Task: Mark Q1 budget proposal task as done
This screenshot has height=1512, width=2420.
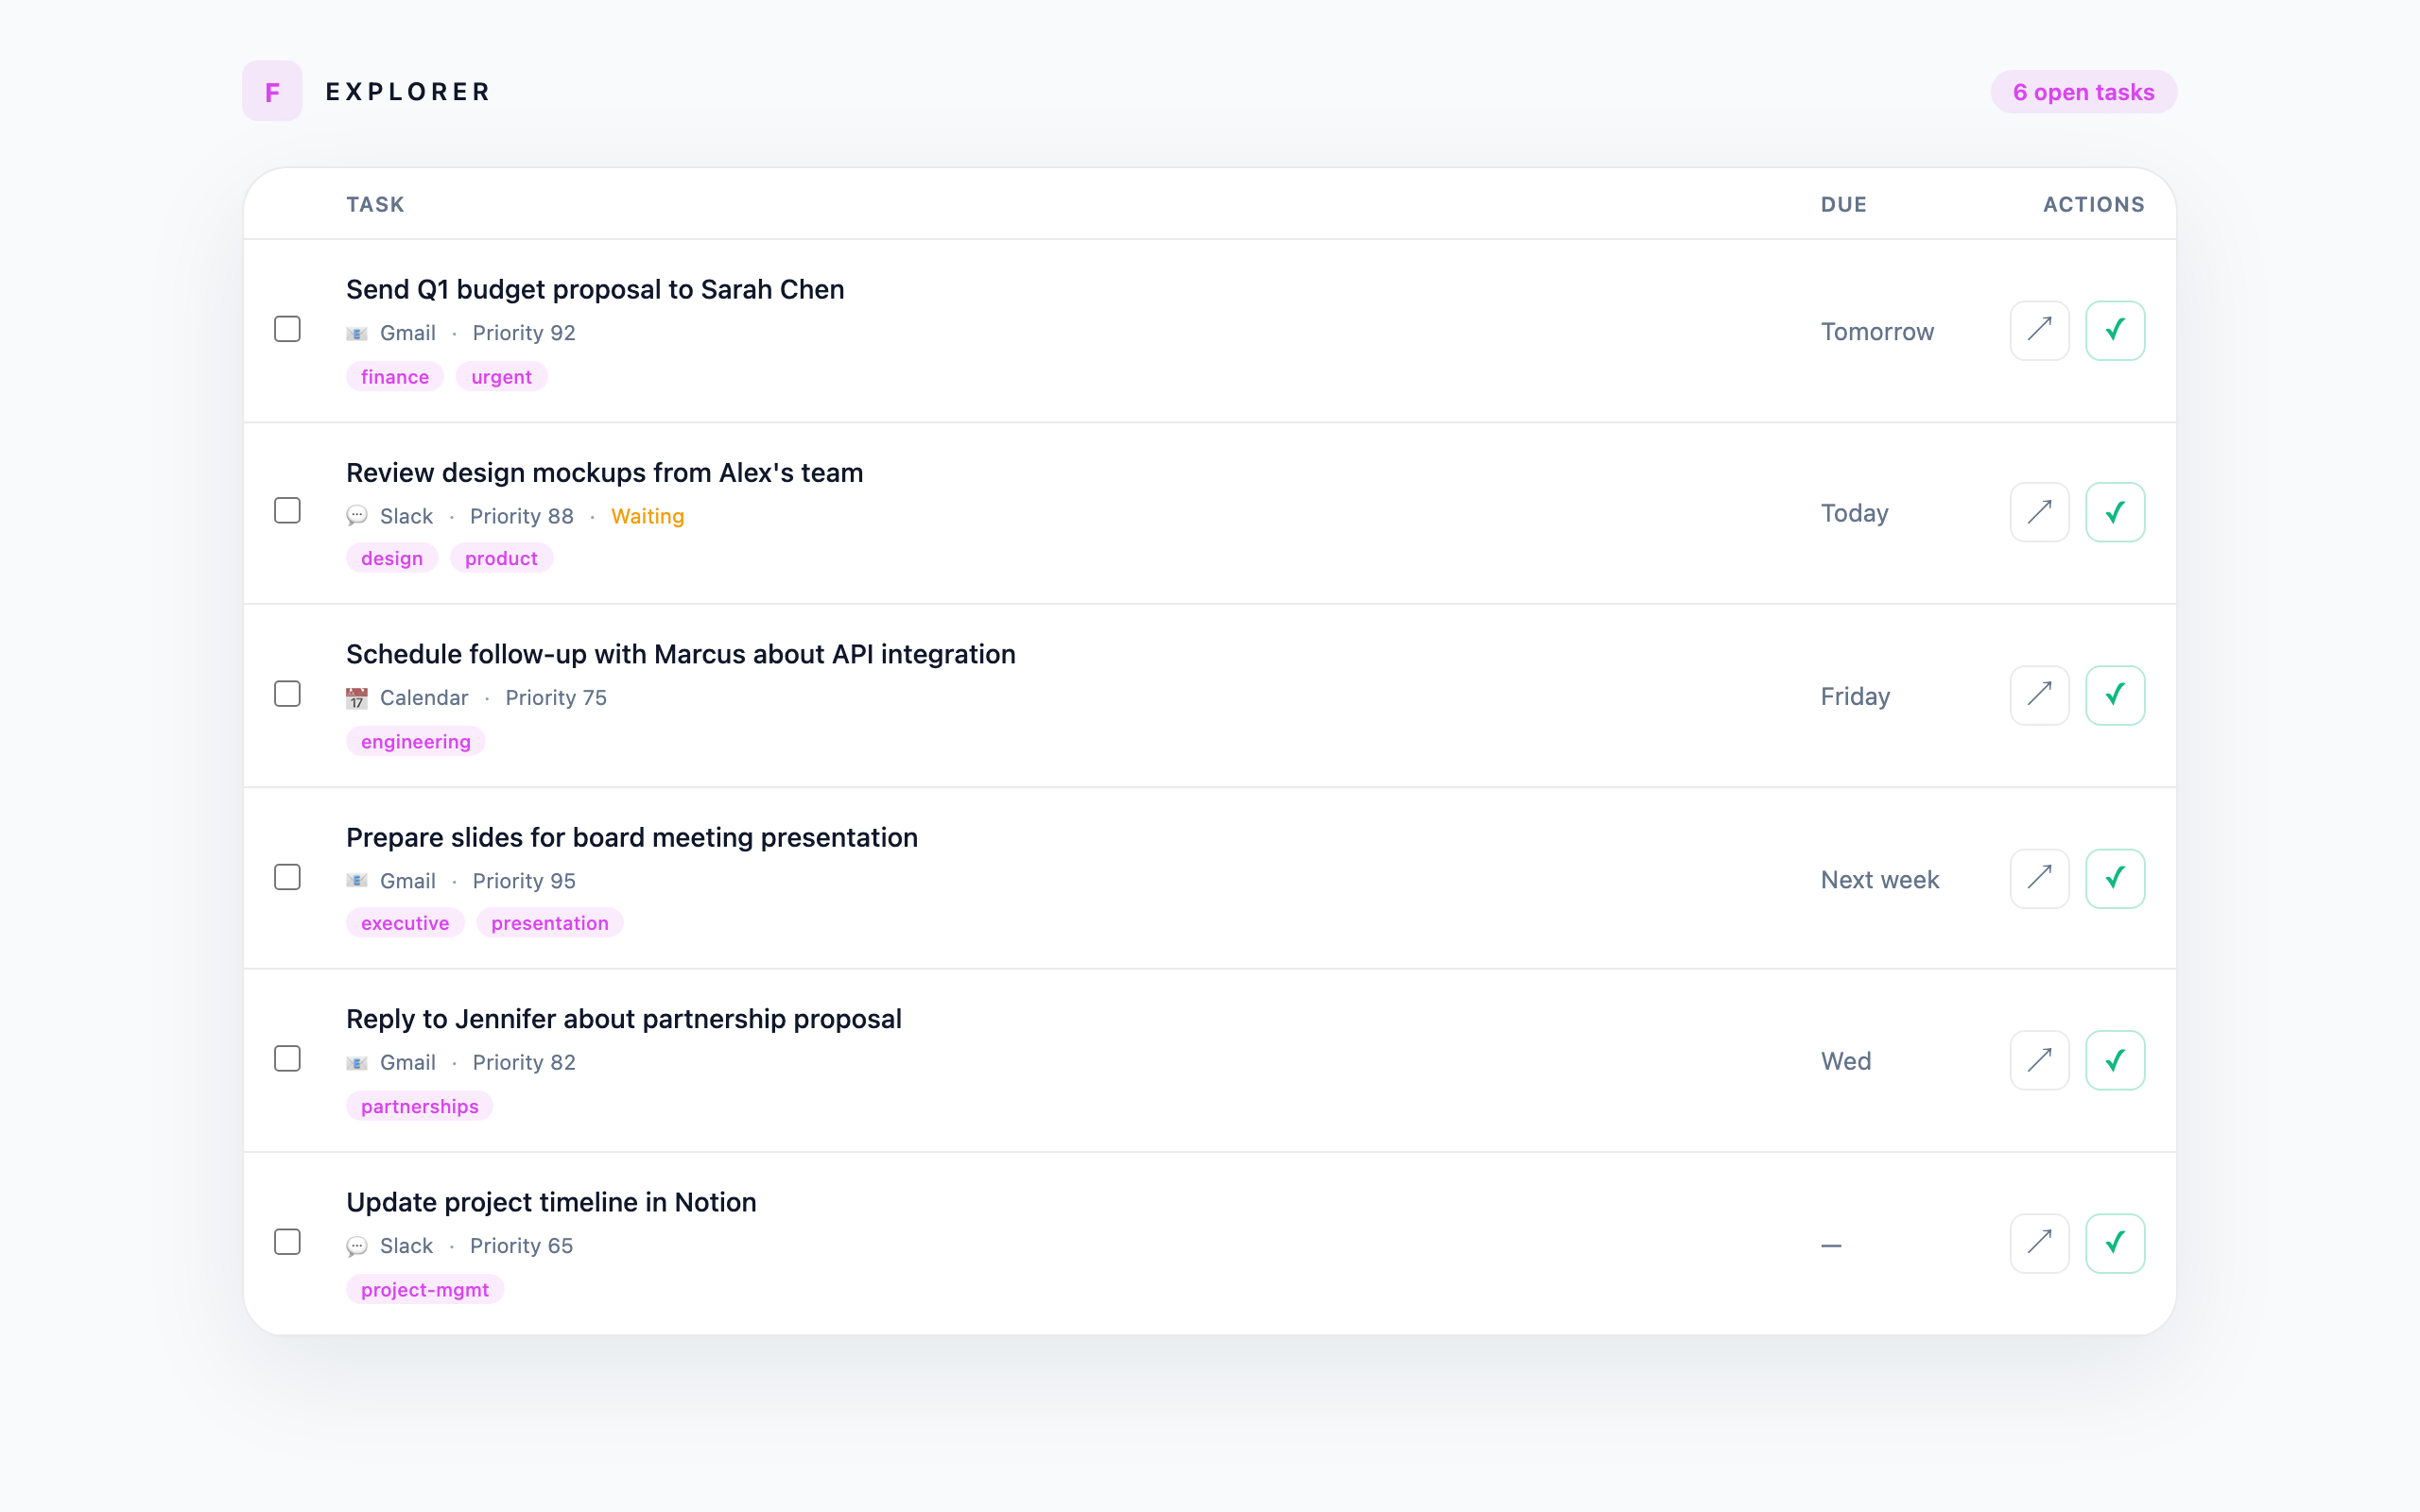Action: (2114, 330)
